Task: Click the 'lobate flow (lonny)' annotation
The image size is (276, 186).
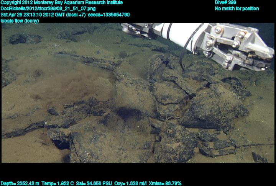Action: click(x=20, y=21)
